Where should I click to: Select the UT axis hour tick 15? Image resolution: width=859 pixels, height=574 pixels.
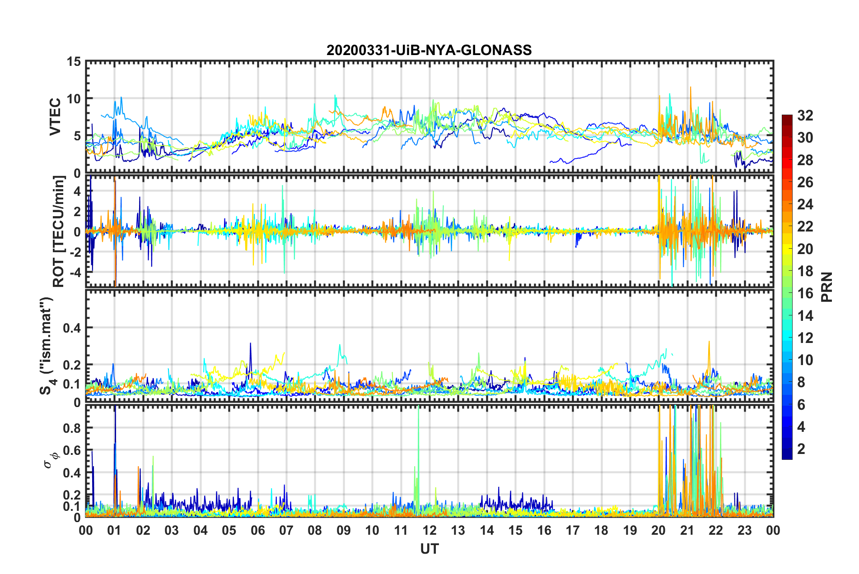pos(515,531)
